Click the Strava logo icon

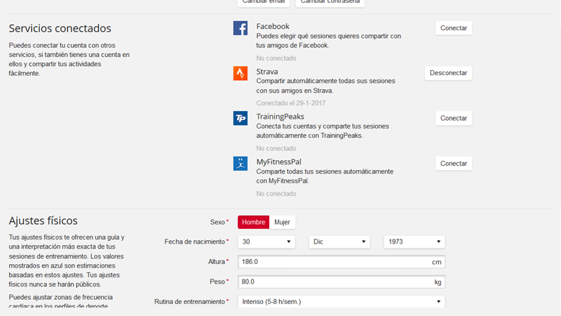[241, 73]
